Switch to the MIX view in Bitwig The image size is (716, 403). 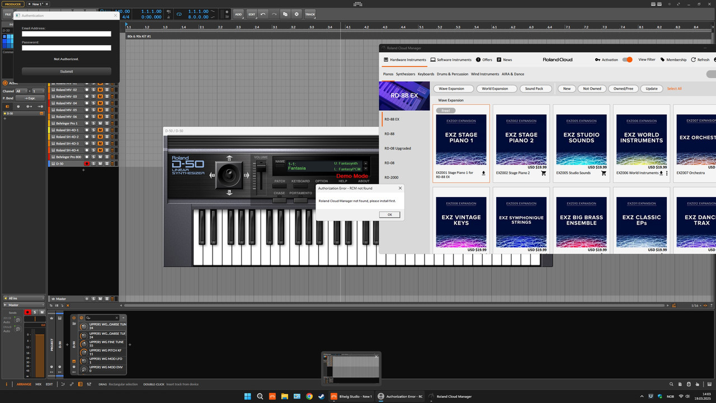click(x=39, y=384)
